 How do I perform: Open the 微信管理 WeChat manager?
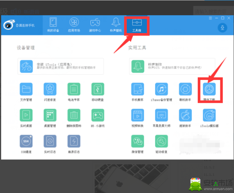point(138,141)
